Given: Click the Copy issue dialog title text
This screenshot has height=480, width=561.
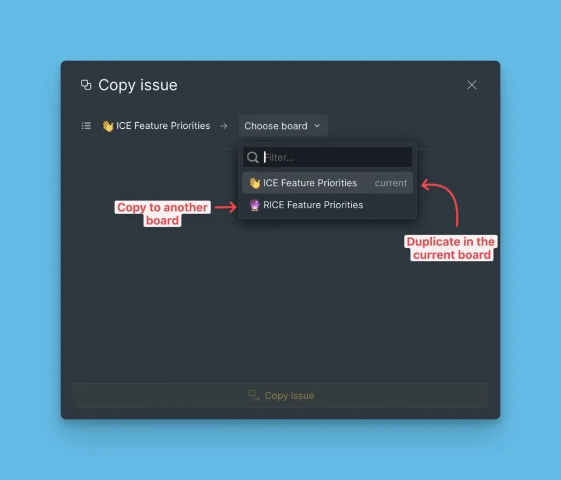Looking at the screenshot, I should (x=138, y=85).
